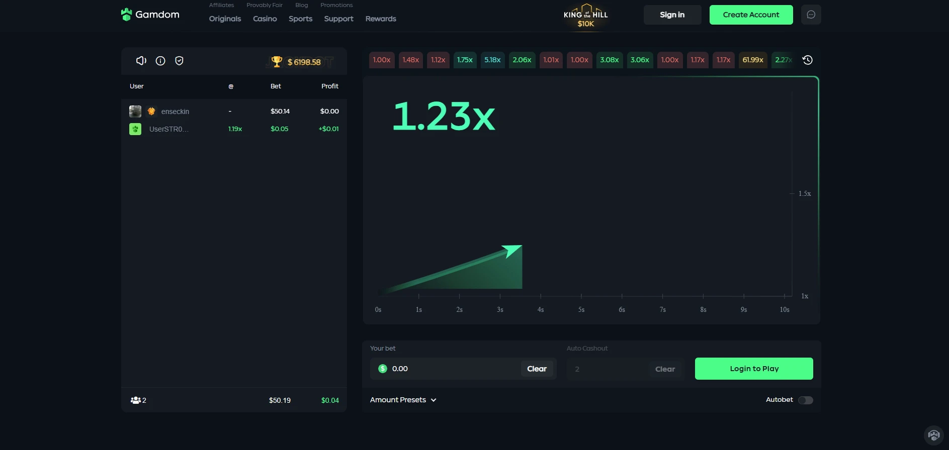Click the $50.19 total bet
949x450 pixels.
pos(280,400)
